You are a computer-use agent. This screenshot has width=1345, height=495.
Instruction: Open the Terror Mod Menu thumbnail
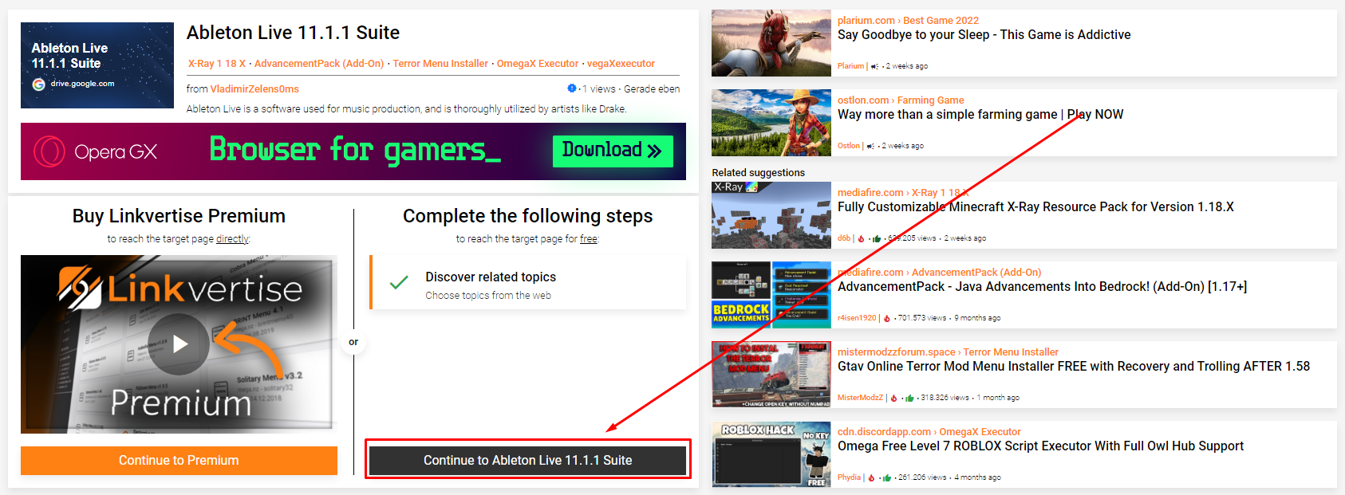(x=771, y=375)
